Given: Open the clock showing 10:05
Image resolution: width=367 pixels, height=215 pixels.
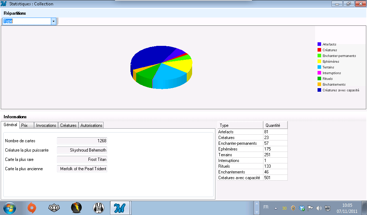Looking at the screenshot, I should [347, 208].
